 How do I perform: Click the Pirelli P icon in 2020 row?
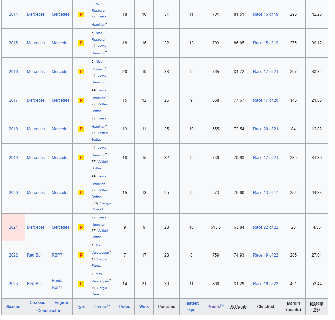tap(81, 193)
